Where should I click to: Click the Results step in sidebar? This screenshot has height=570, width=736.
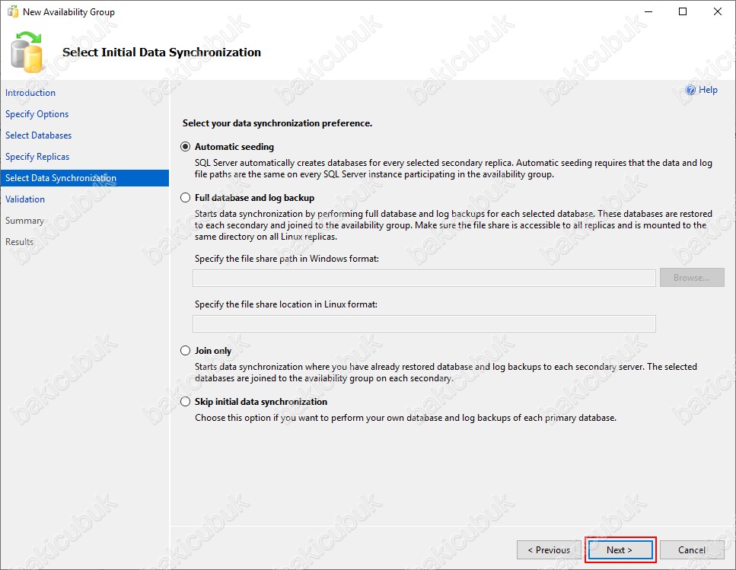pos(19,242)
